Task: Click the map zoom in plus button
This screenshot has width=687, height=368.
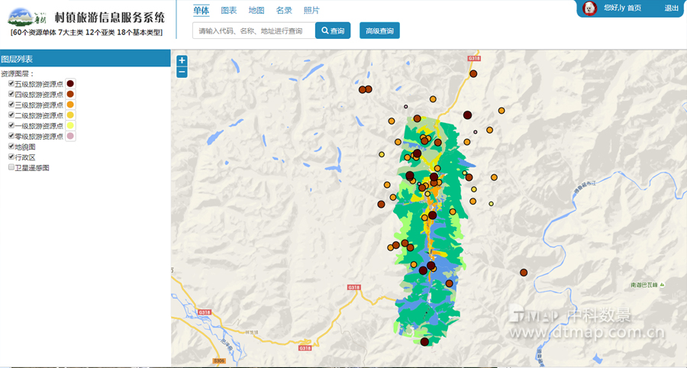Action: coord(182,61)
